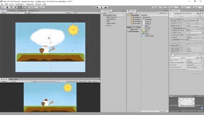Viewport: 204px width, 115px height.
Task: Click the Step frame button
Action: click(106, 8)
